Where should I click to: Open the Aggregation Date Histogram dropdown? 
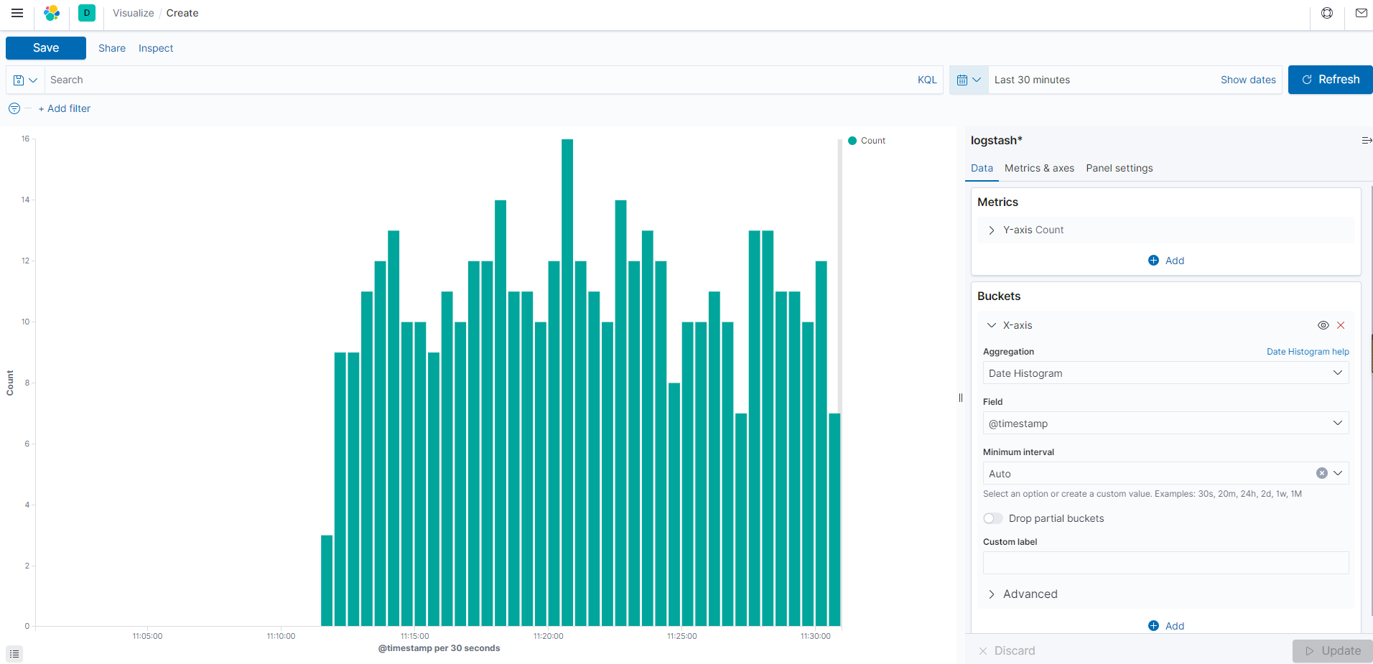pos(1165,373)
